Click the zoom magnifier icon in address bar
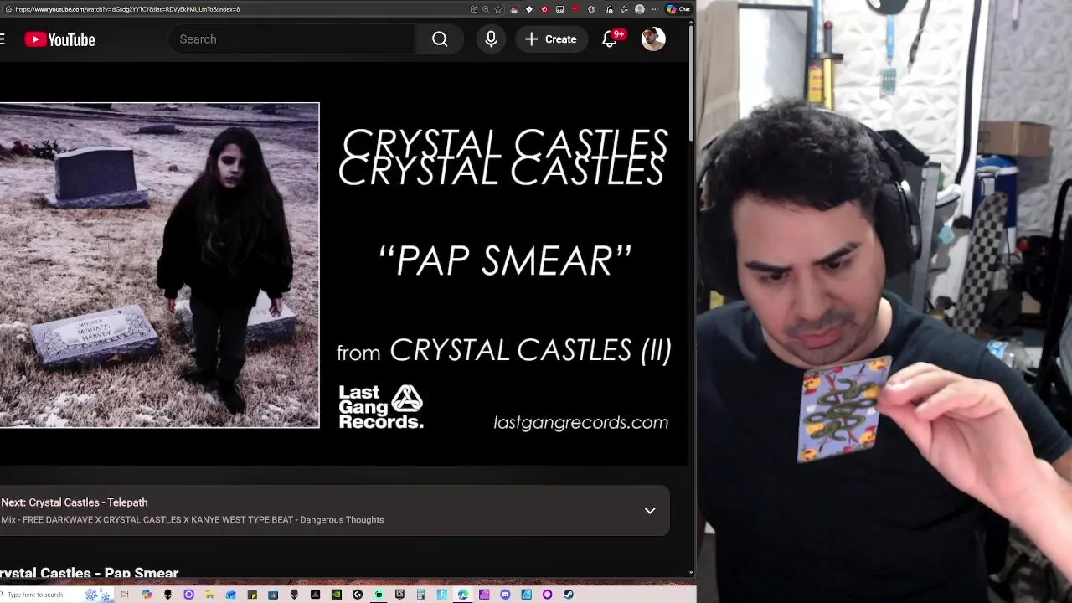Viewport: 1072px width, 603px height. (x=486, y=9)
